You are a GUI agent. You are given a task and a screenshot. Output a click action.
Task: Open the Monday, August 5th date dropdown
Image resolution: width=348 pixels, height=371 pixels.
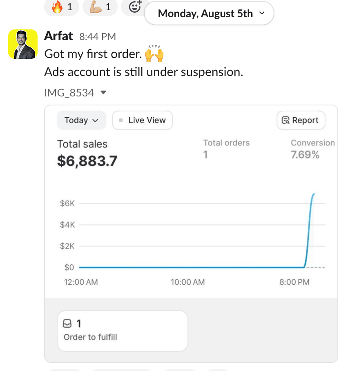click(209, 13)
